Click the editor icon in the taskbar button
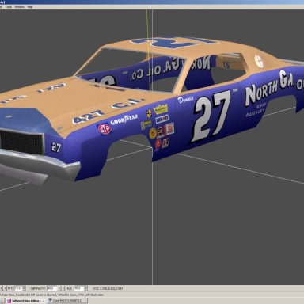The width and height of the screenshot is (304, 304). pos(9,301)
